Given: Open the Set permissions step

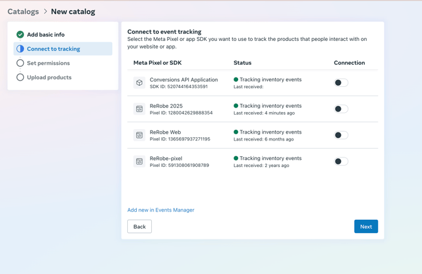Looking at the screenshot, I should click(x=48, y=63).
